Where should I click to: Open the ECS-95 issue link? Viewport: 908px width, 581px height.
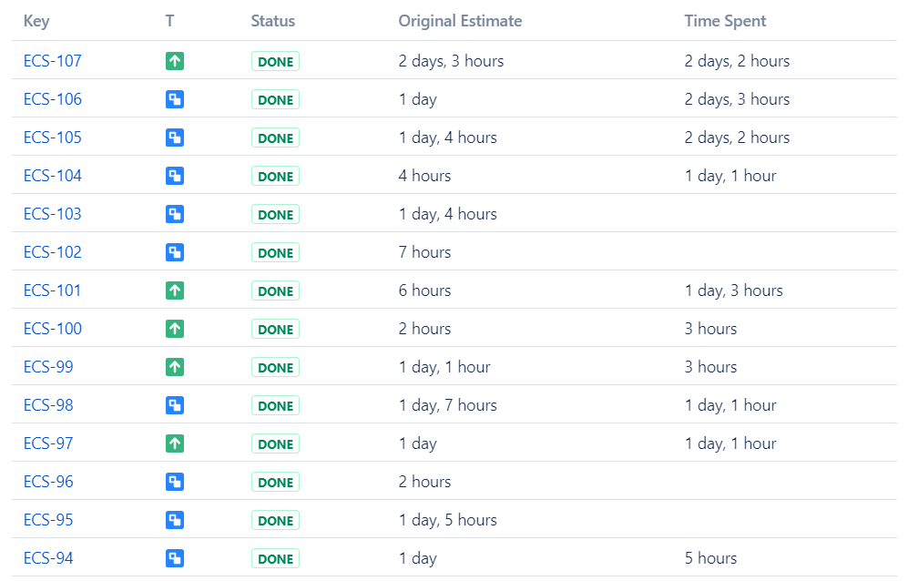point(48,520)
